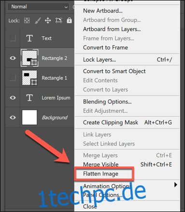Select the Text layer's type icon

pos(29,38)
